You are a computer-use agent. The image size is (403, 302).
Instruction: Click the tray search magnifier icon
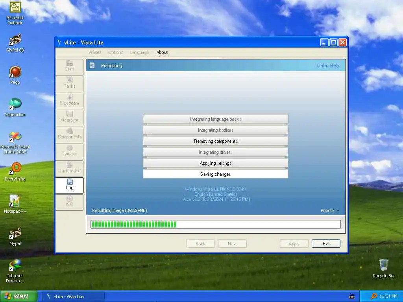coord(374,296)
